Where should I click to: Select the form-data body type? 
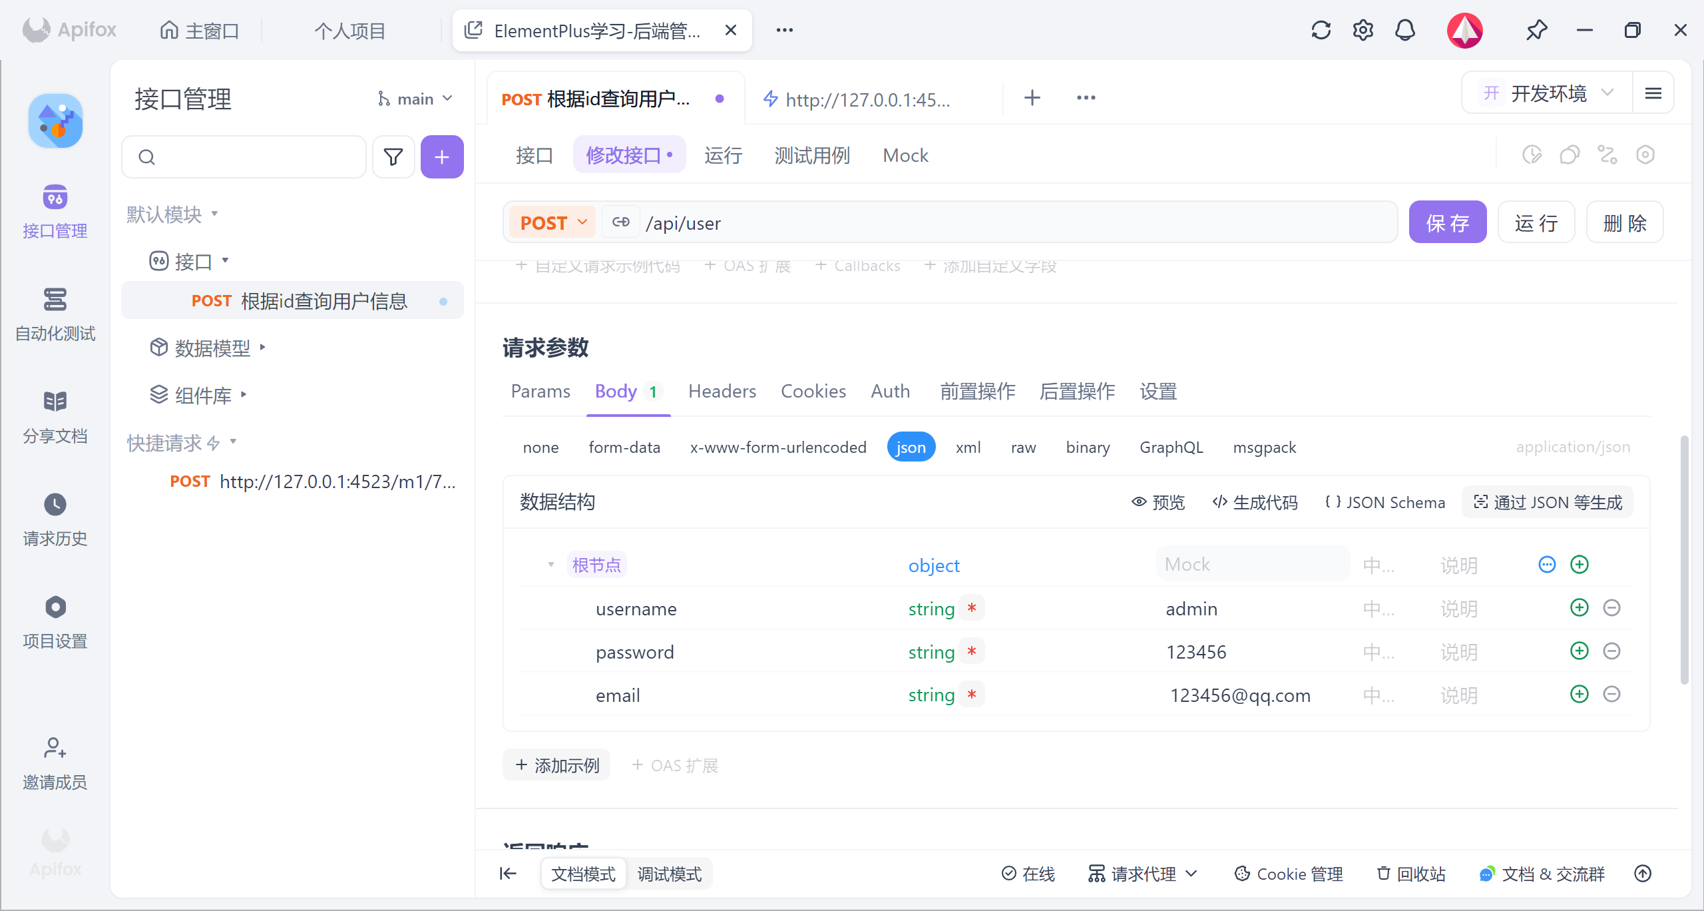[x=624, y=447]
